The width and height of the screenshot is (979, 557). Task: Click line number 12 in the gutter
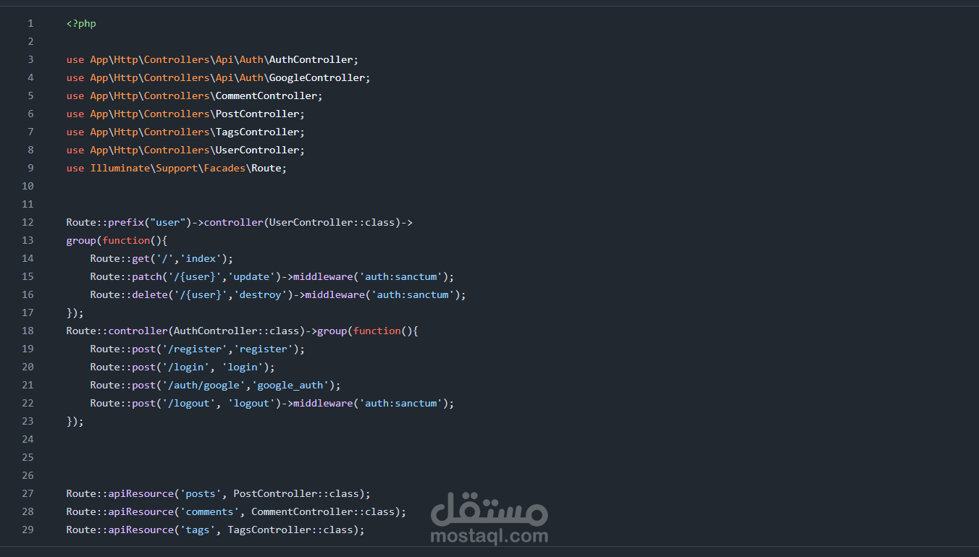coord(28,222)
